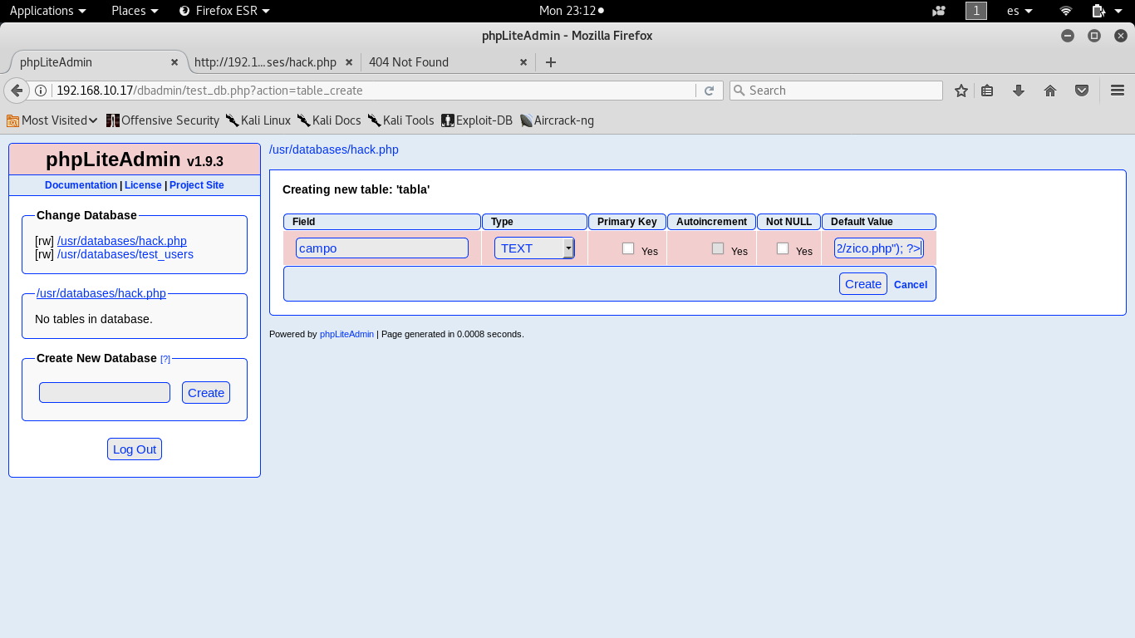The height and width of the screenshot is (638, 1135).
Task: Cancel the table creation
Action: 911,285
